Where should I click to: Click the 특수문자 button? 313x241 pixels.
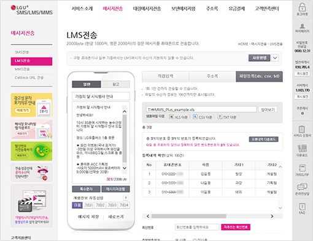point(86,189)
